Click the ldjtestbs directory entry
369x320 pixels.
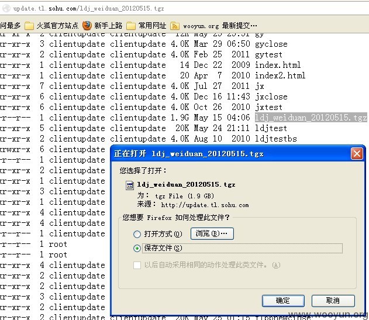tap(276, 139)
